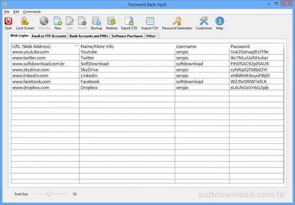Click the Delete entry toolbar icon
This screenshot has width=295, height=205.
point(82,21)
